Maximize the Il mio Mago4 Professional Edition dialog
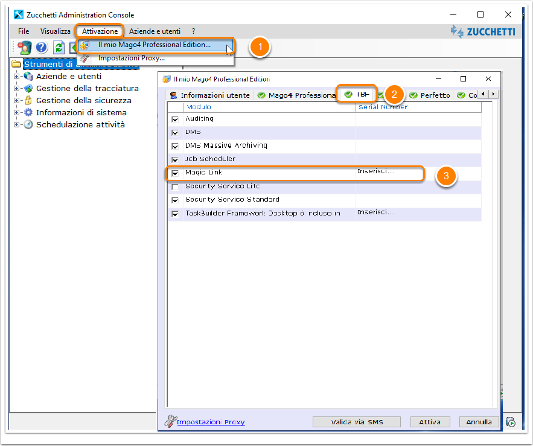533x446 pixels. point(463,79)
